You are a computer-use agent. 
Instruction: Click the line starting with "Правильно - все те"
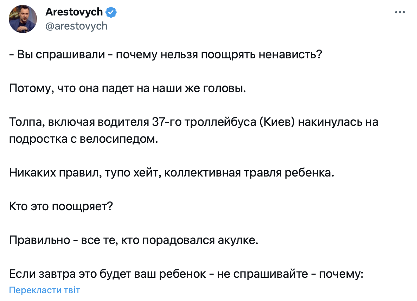134,240
